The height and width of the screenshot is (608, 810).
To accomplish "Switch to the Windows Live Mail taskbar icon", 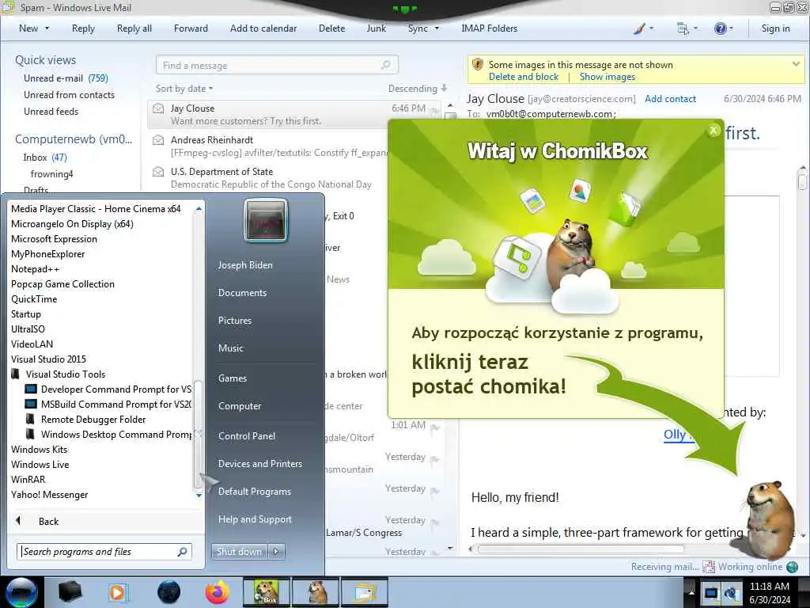I will tap(365, 592).
